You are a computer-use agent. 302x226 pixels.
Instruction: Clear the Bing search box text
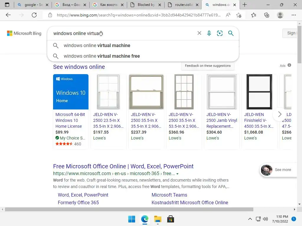[199, 33]
